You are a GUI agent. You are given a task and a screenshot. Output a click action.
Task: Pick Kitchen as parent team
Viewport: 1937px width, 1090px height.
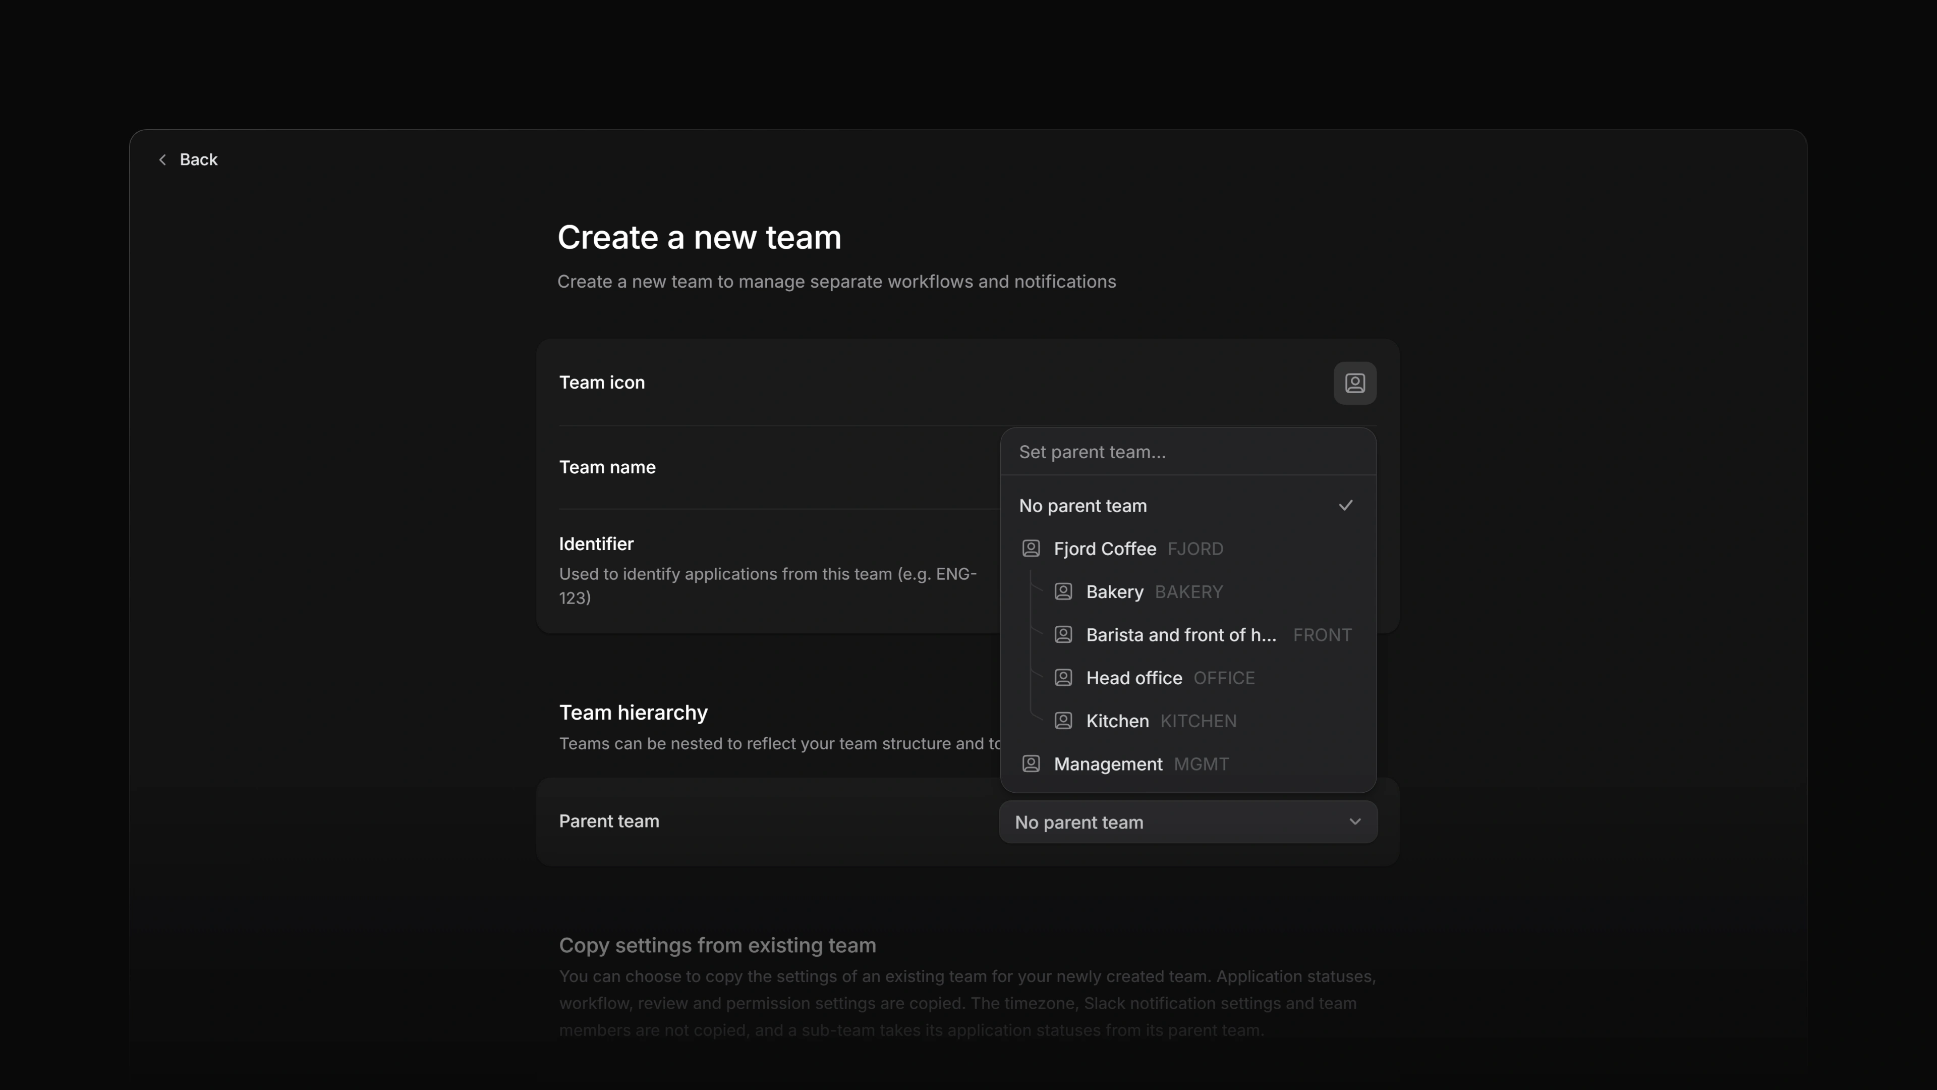1188,720
